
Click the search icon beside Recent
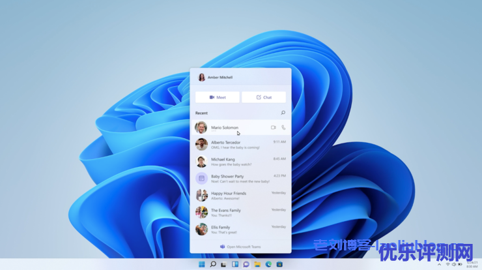[x=283, y=113]
